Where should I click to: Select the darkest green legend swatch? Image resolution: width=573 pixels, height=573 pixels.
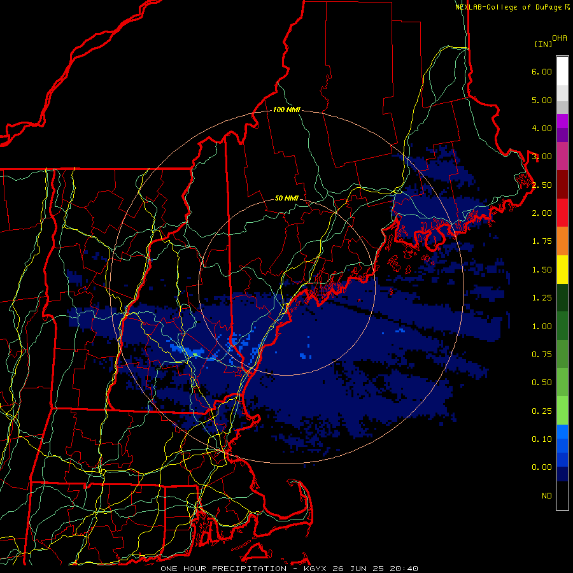point(562,298)
